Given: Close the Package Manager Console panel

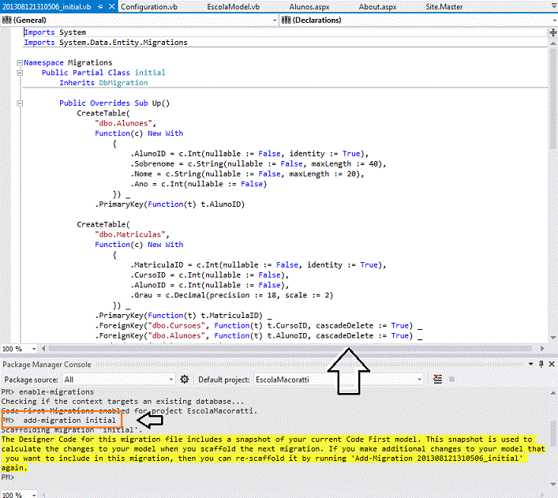Looking at the screenshot, I should pos(552,364).
